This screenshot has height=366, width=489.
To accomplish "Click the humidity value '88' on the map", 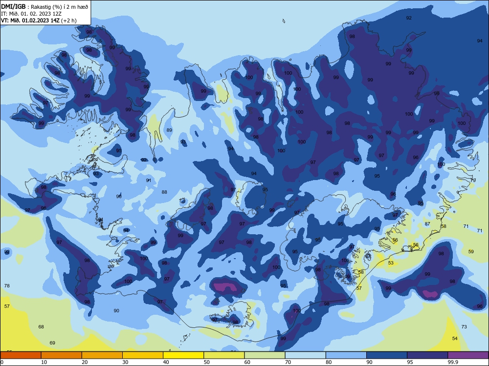I will point(164,192).
